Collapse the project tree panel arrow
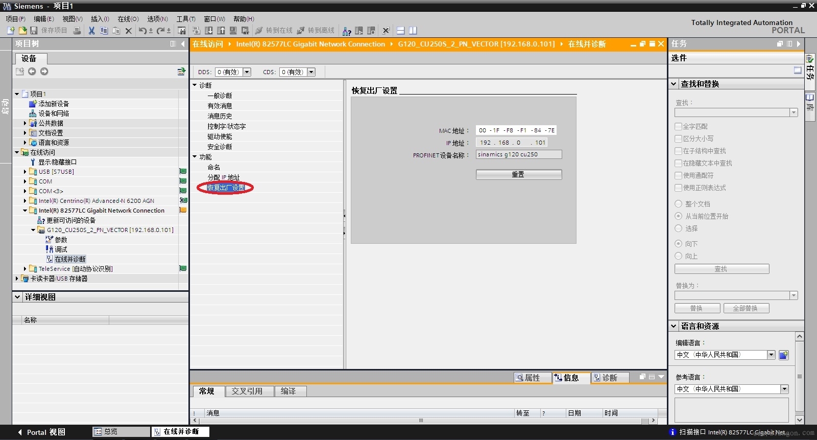The image size is (817, 440). (183, 44)
